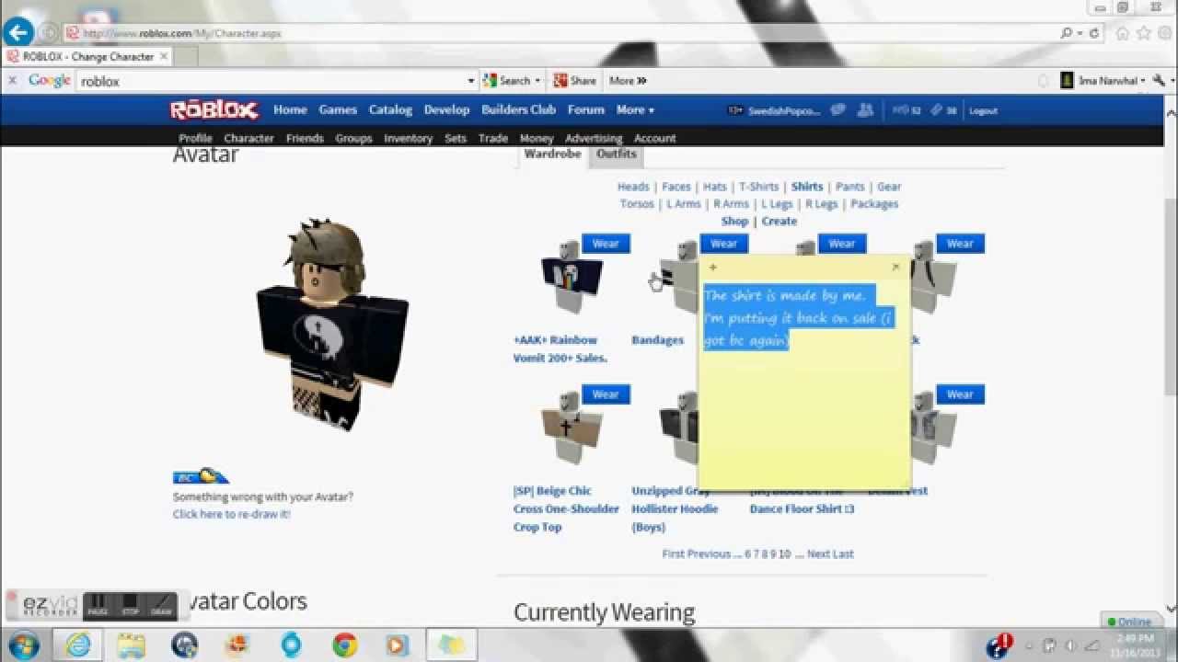Go back using the browser Back arrow

pos(18,32)
